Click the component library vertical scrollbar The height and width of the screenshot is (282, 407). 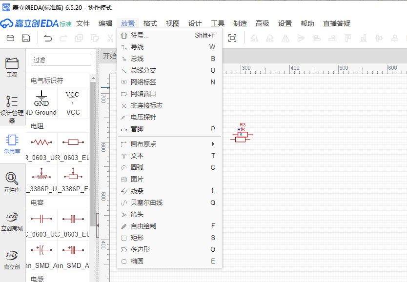coord(93,146)
